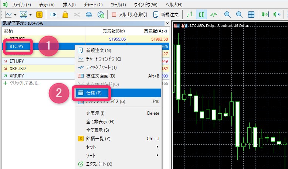The image size is (288, 169).
Task: Click the tile windows grid icon
Action: pyautogui.click(x=251, y=15)
